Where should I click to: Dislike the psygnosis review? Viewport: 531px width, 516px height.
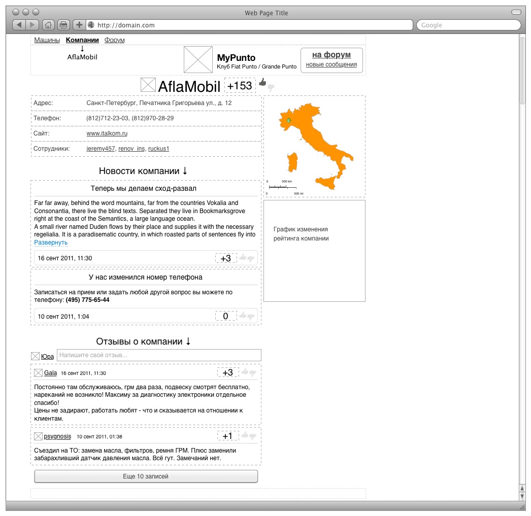tap(252, 436)
